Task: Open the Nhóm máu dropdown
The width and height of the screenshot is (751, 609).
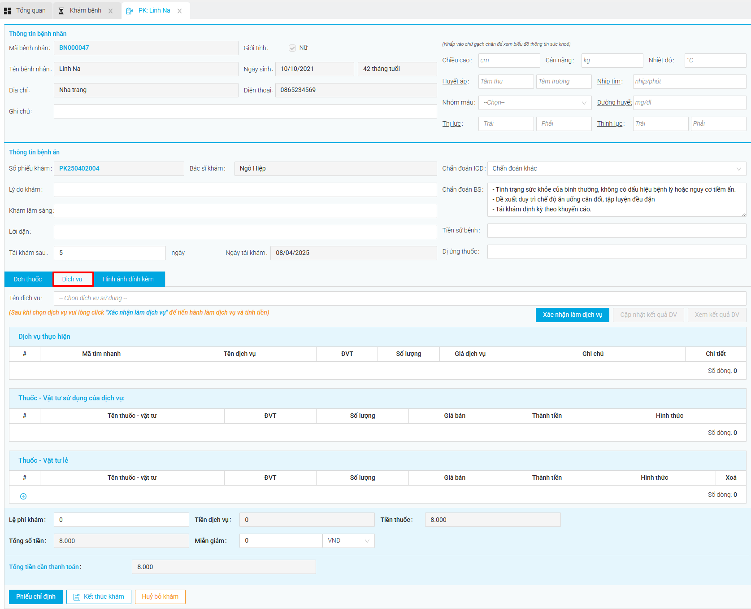Action: [x=535, y=103]
